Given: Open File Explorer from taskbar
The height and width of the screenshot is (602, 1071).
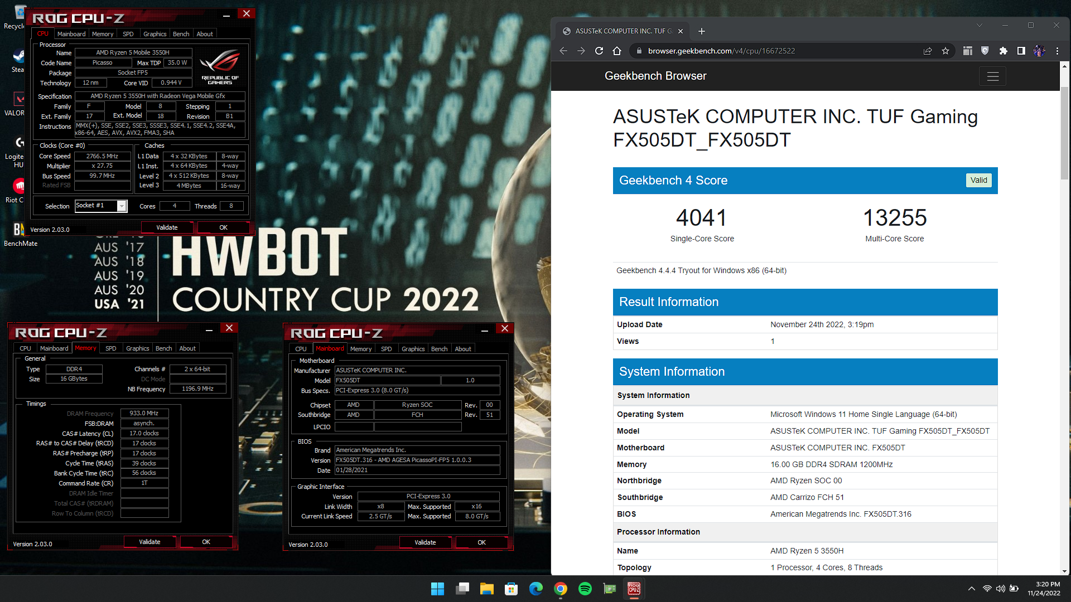Looking at the screenshot, I should pyautogui.click(x=487, y=589).
